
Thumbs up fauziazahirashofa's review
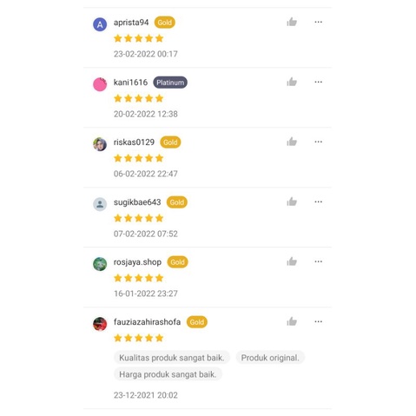click(x=292, y=321)
